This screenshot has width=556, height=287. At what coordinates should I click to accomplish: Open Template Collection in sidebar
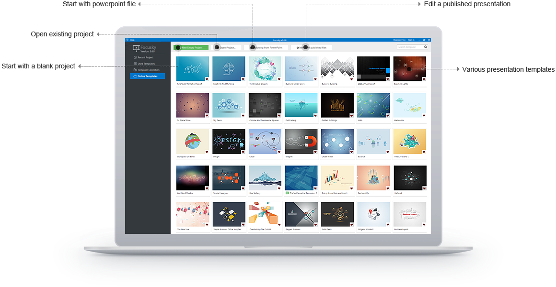pos(148,70)
